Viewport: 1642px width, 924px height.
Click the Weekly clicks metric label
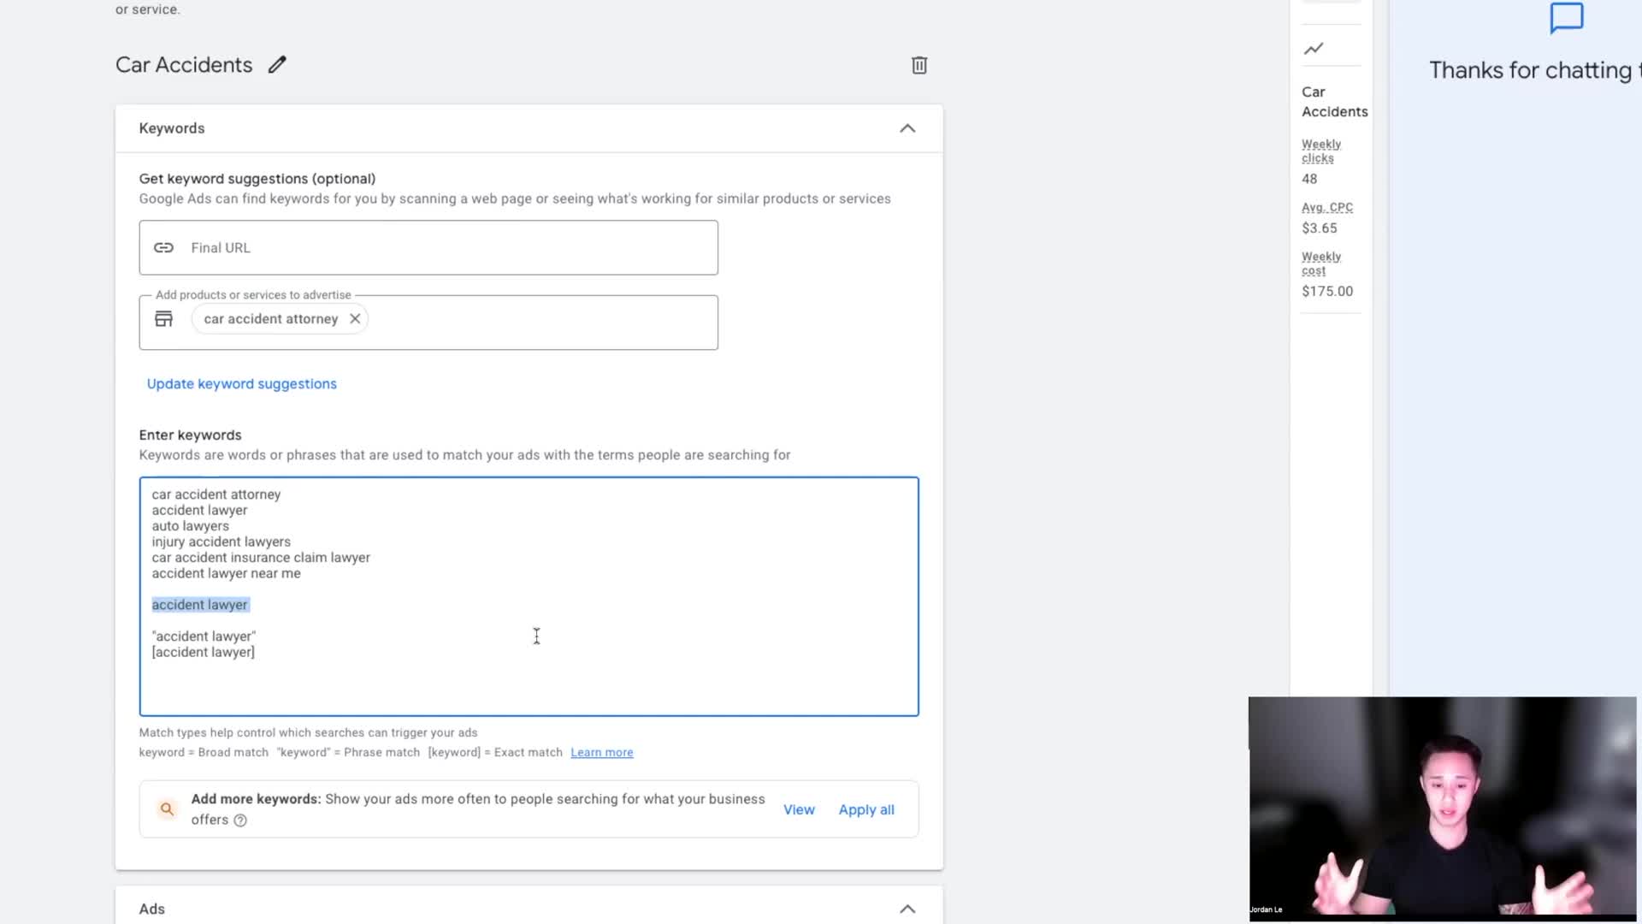[x=1321, y=151]
